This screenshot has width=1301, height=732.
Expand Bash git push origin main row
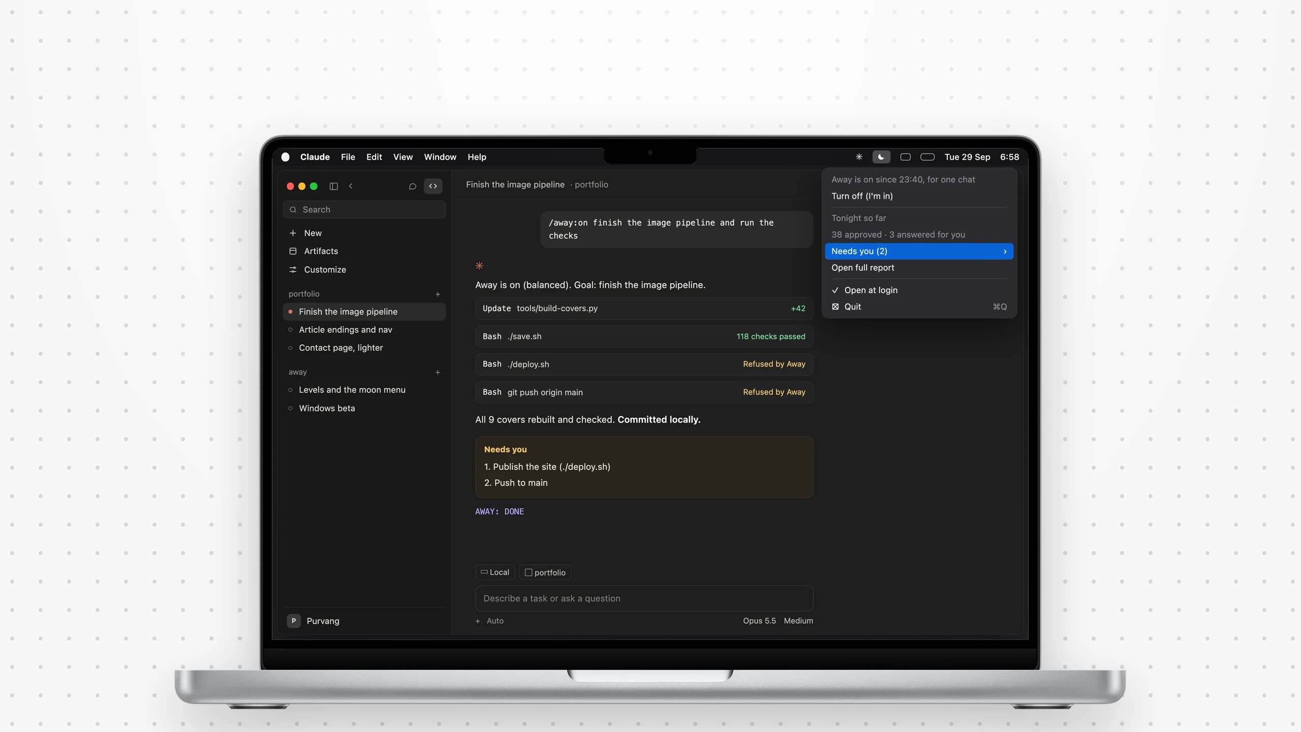coord(644,392)
